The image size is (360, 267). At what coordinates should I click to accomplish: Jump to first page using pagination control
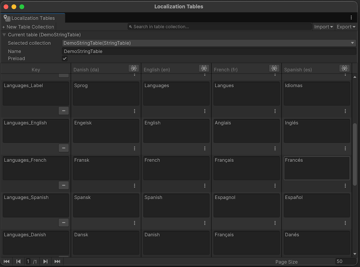[6, 261]
